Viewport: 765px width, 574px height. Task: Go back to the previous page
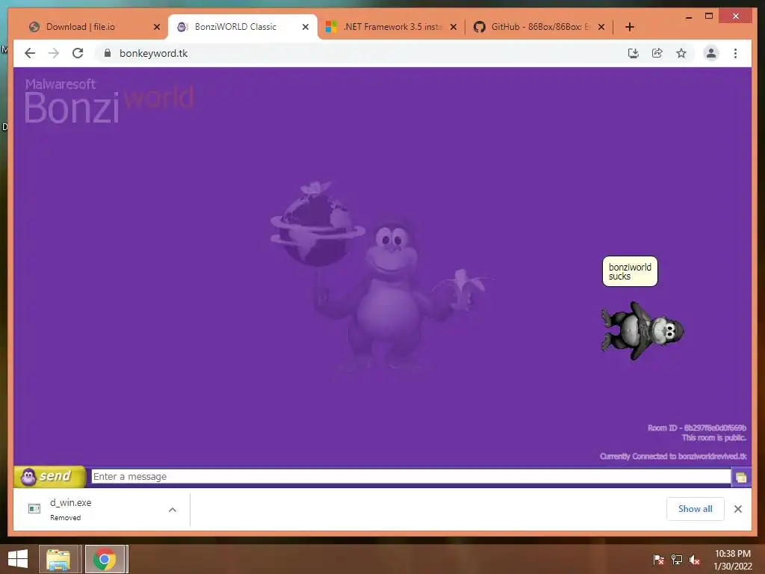pyautogui.click(x=30, y=53)
